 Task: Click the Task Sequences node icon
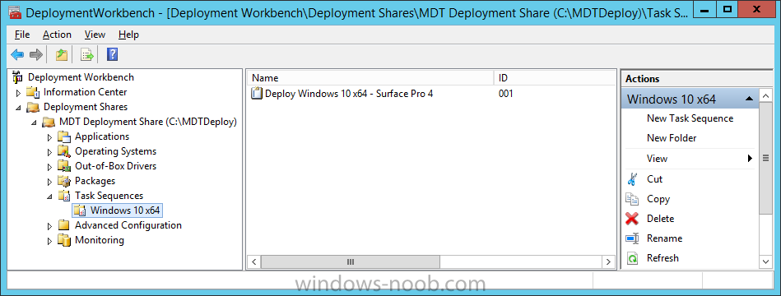point(64,196)
